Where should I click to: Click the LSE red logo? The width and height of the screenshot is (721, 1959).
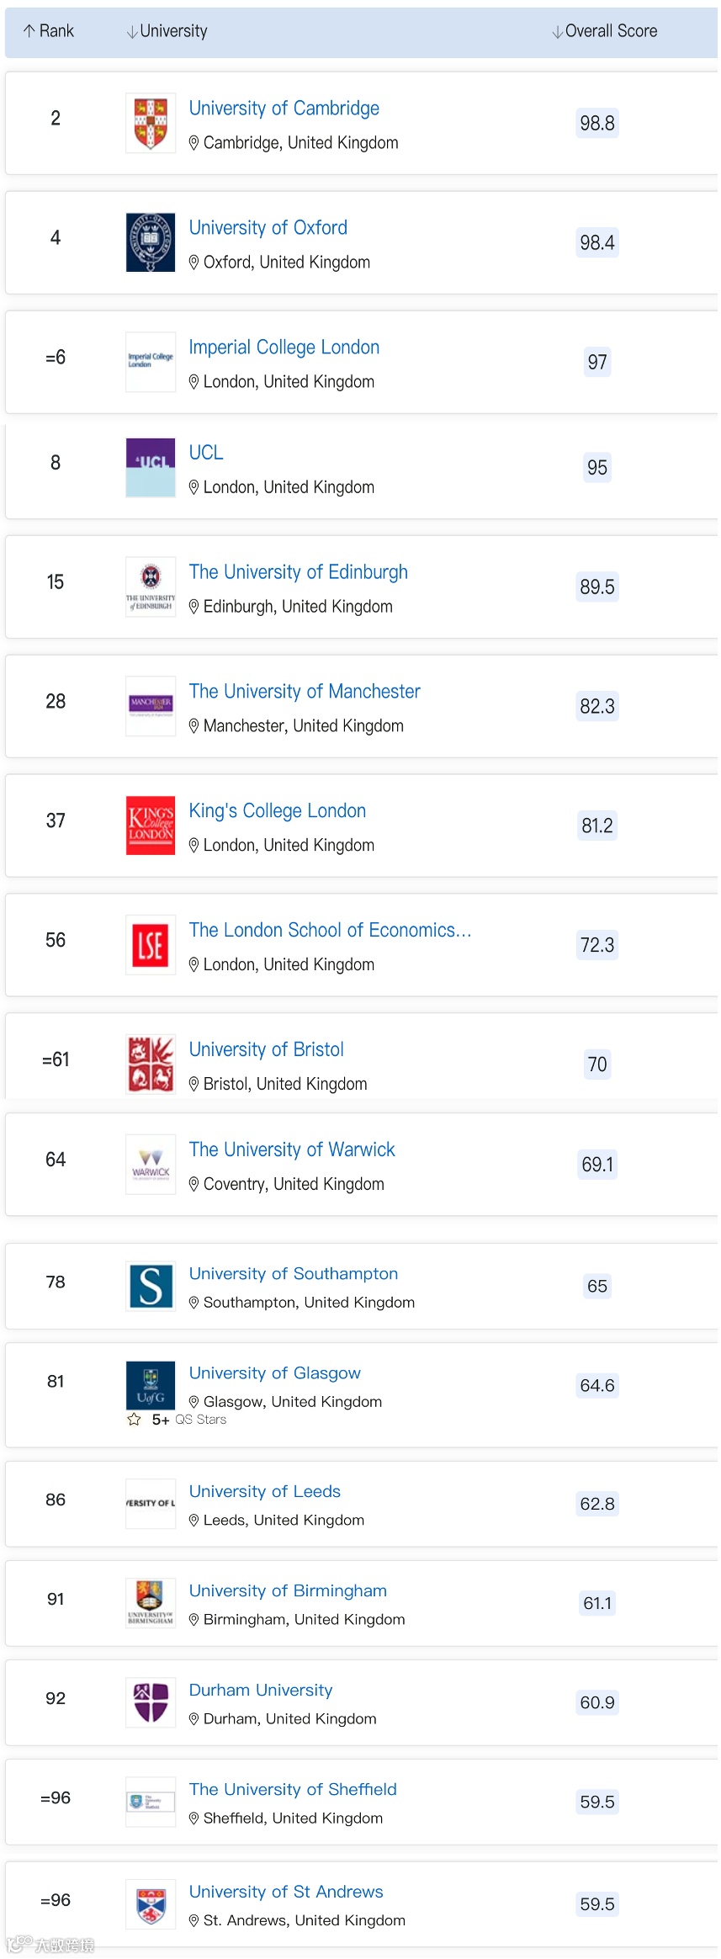pyautogui.click(x=151, y=944)
